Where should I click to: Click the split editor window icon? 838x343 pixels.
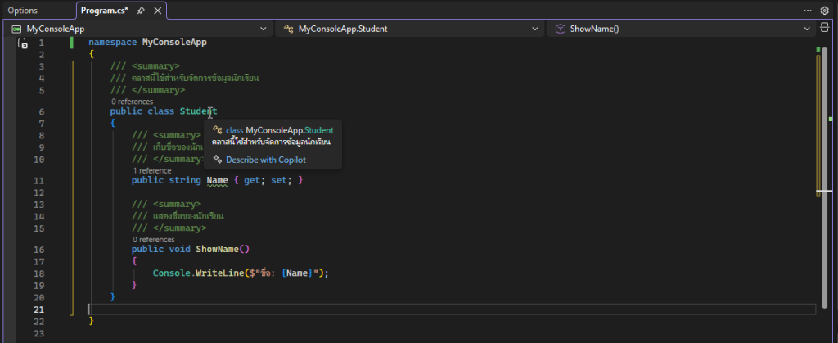coord(825,29)
